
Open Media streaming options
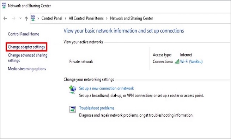tap(27, 69)
